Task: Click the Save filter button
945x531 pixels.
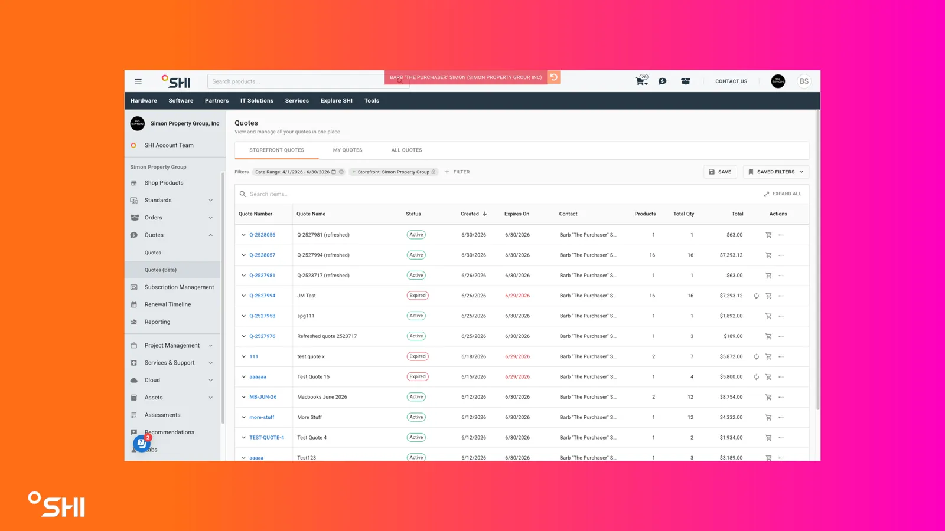Action: (720, 172)
